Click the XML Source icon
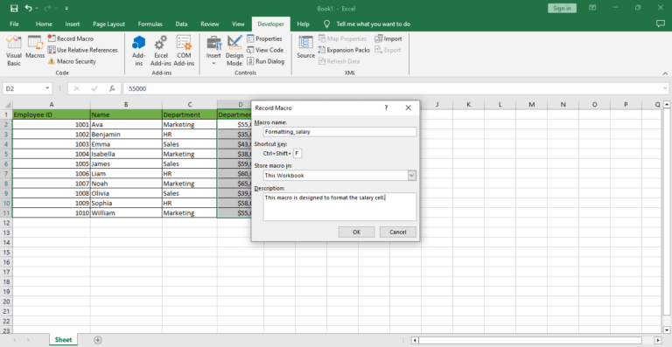This screenshot has height=347, width=672. (x=306, y=47)
